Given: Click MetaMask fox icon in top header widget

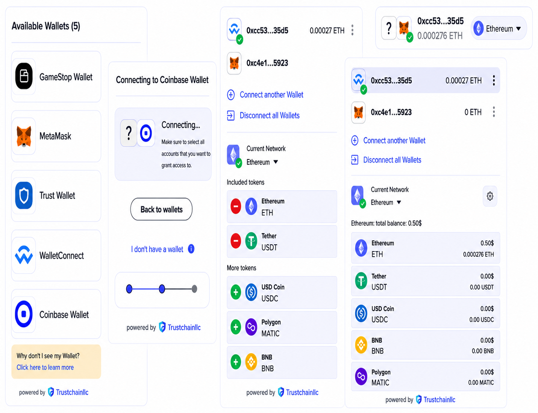Looking at the screenshot, I should 404,28.
